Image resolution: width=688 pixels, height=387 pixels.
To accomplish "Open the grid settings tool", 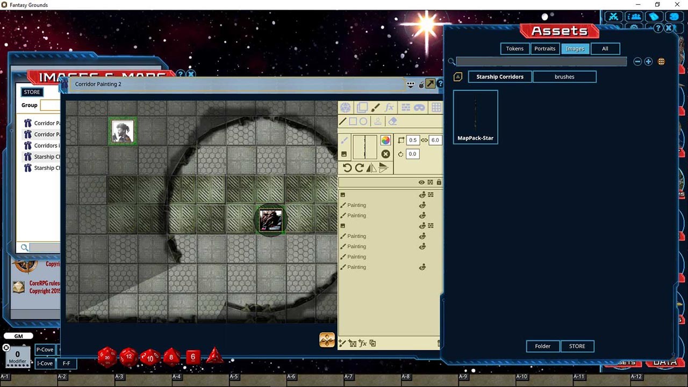I will tap(436, 107).
